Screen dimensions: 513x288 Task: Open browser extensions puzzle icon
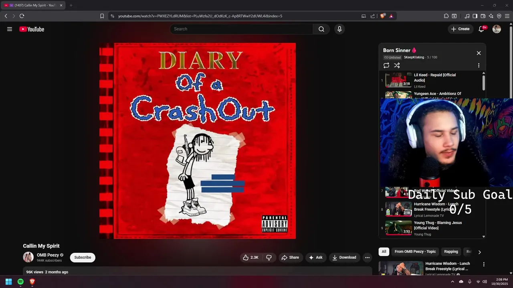pos(446,16)
